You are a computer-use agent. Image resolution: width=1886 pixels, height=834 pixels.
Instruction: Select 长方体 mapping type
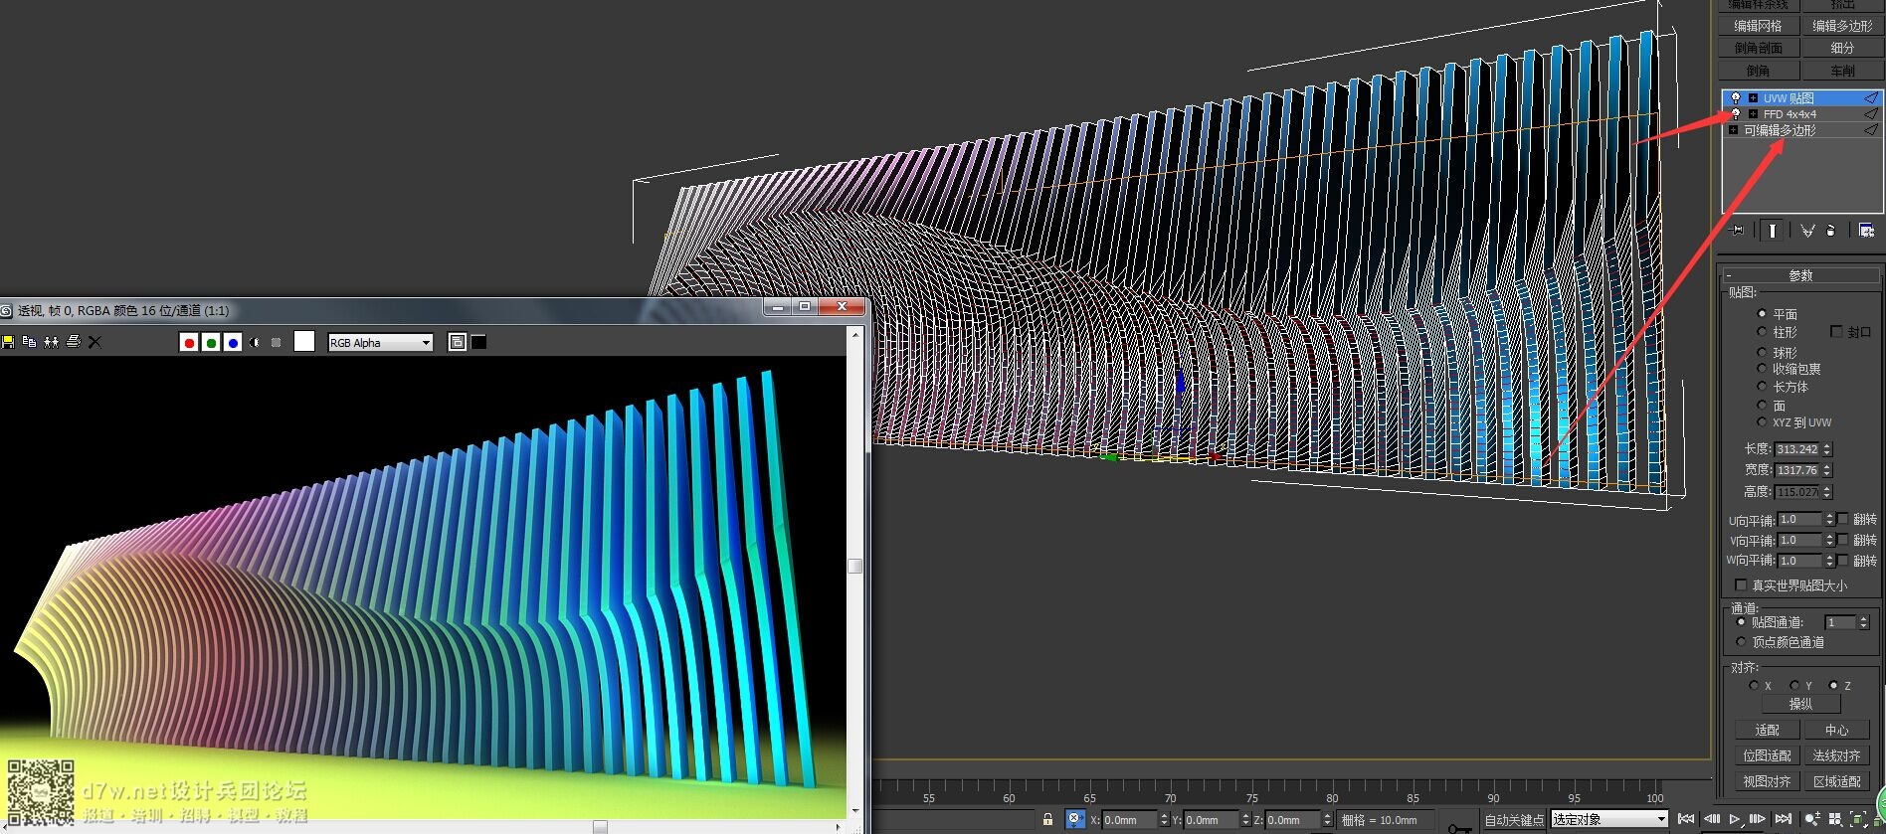click(1762, 387)
